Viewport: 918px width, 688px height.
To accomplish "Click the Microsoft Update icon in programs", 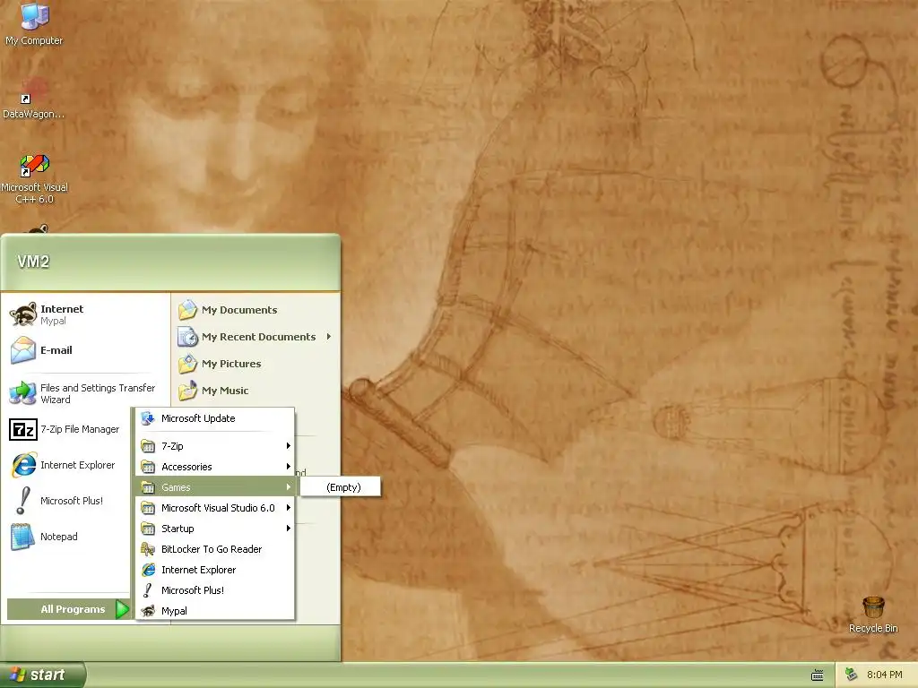I will (x=149, y=418).
